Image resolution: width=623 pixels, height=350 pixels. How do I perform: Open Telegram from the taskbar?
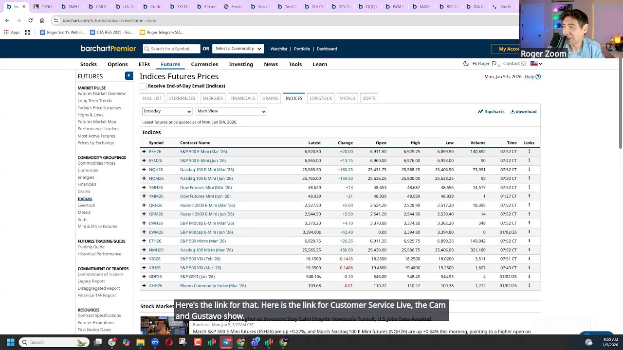pyautogui.click(x=226, y=342)
